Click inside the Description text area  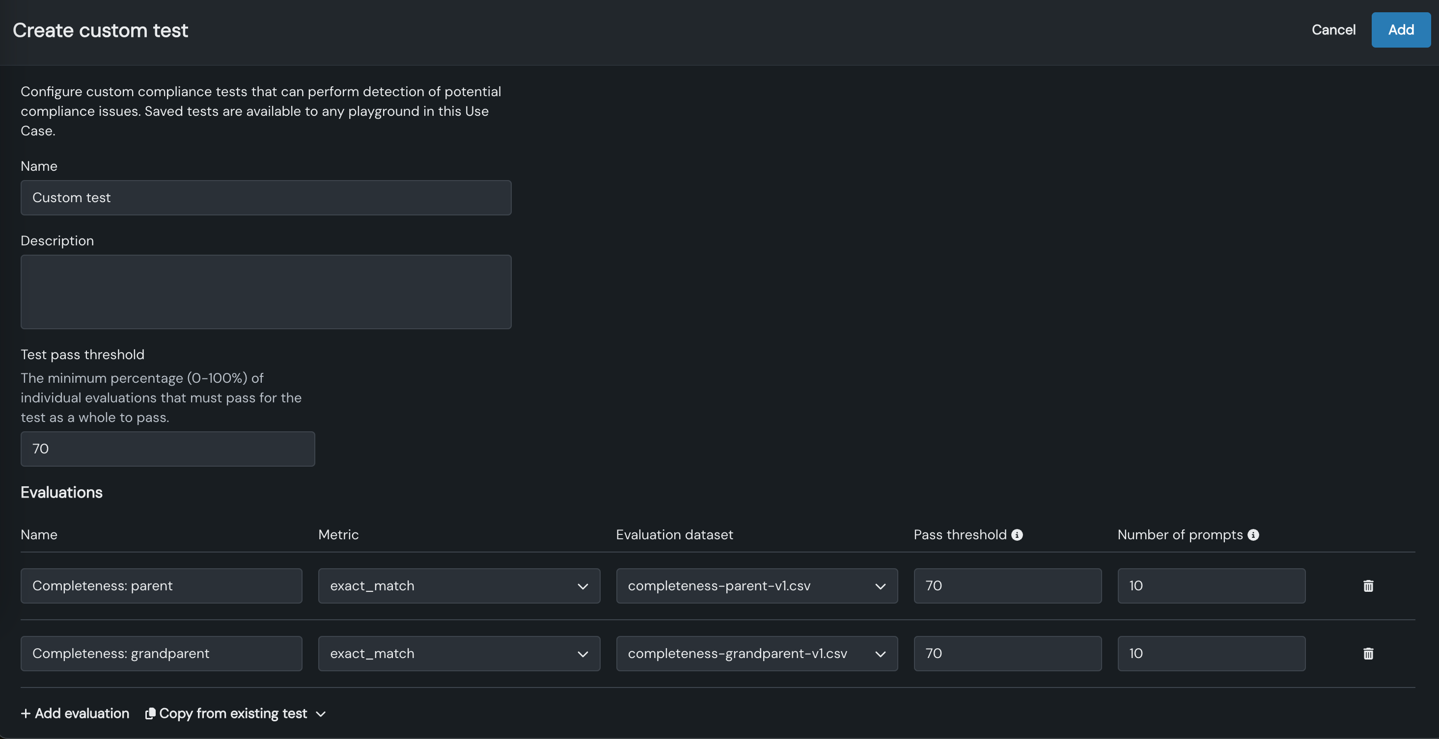coord(265,291)
